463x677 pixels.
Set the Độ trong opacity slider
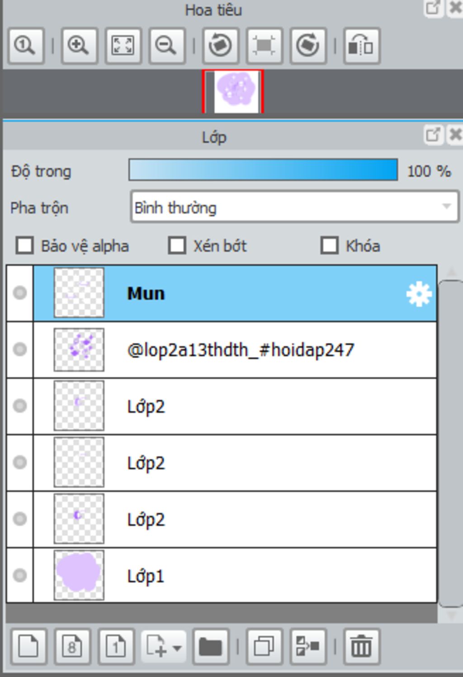pyautogui.click(x=263, y=170)
